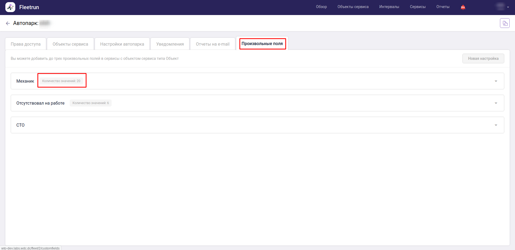Open Отчеты in the top navigation

tap(443, 7)
